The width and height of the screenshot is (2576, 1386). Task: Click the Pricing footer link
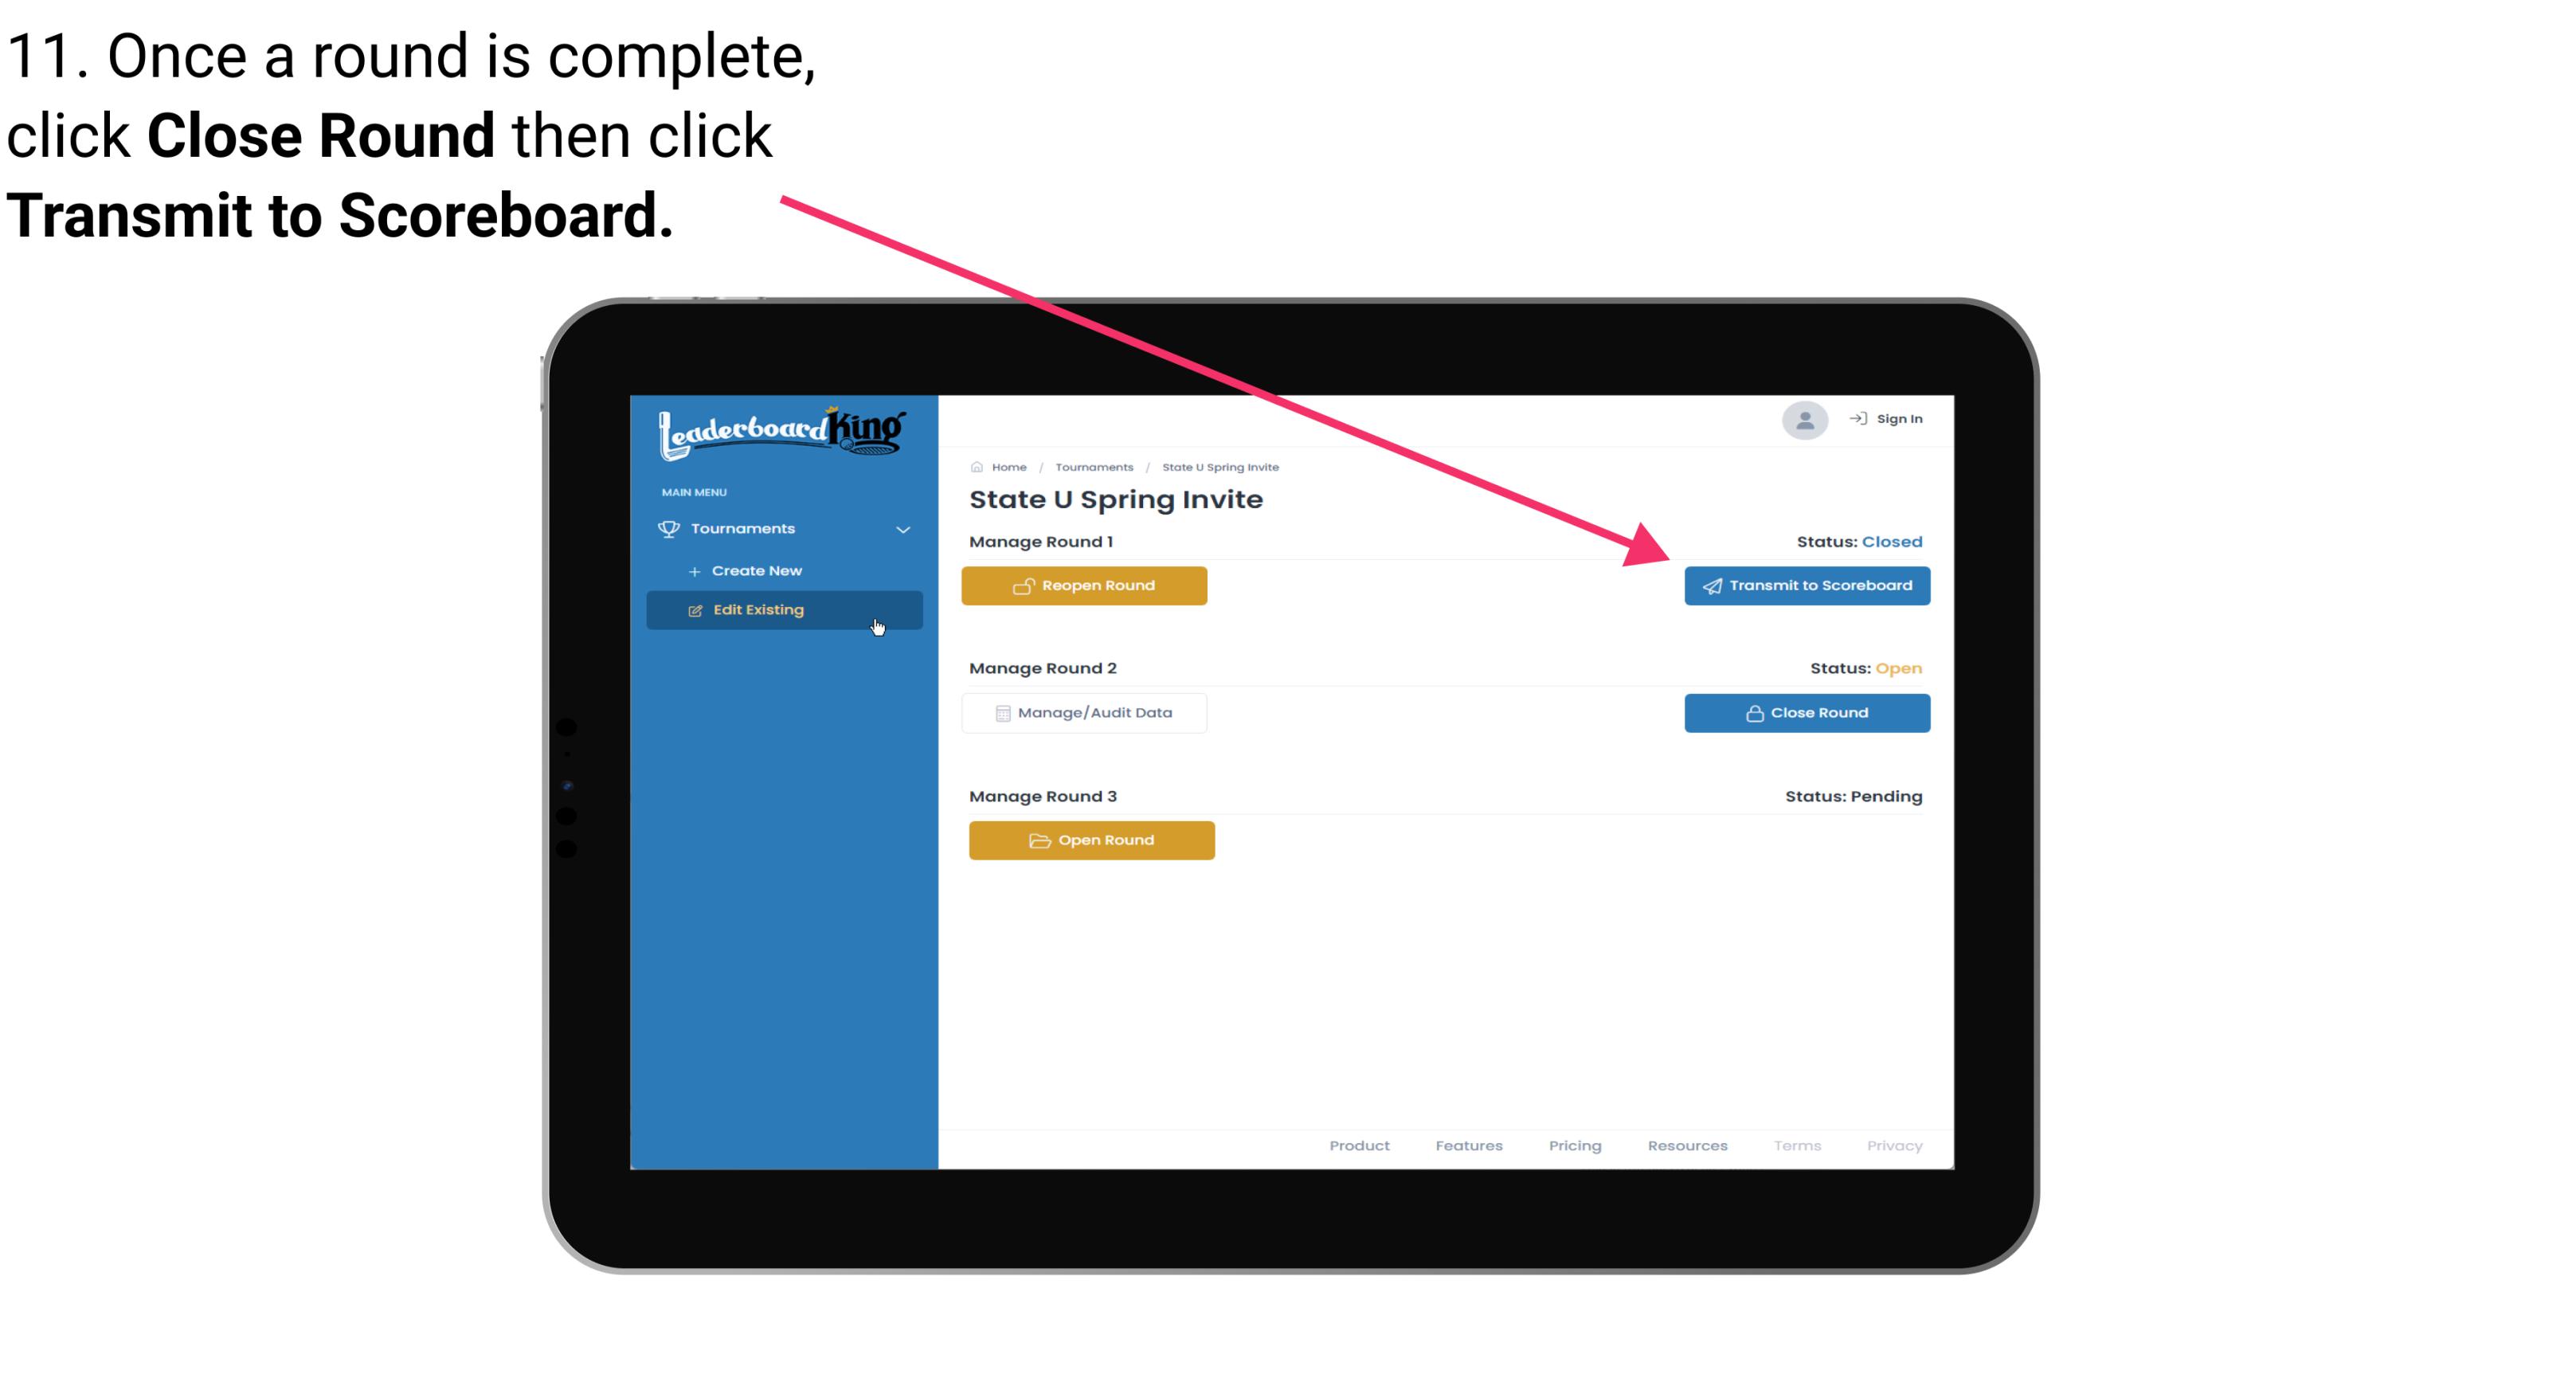point(1575,1145)
